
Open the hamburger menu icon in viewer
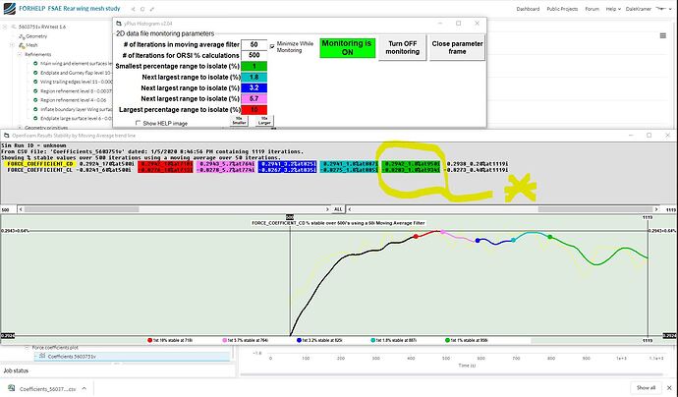(x=663, y=36)
